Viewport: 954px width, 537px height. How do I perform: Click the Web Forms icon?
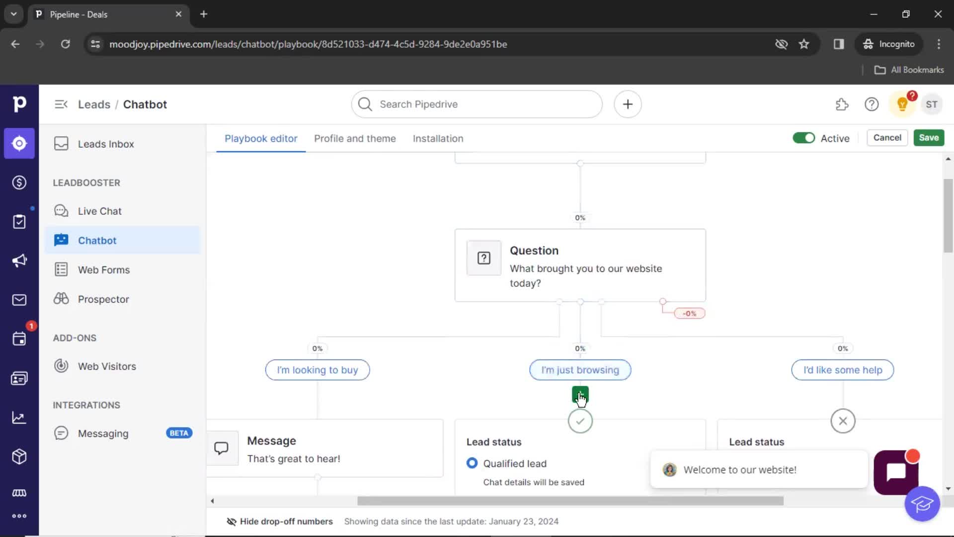tap(62, 269)
